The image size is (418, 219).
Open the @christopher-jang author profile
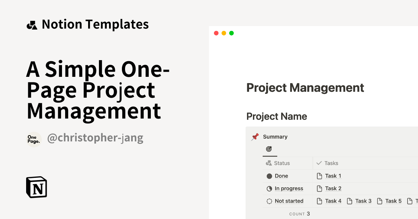95,138
